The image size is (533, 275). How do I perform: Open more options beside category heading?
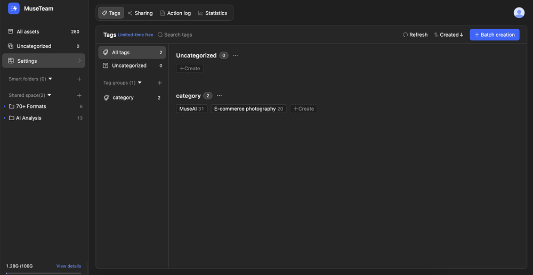(219, 96)
